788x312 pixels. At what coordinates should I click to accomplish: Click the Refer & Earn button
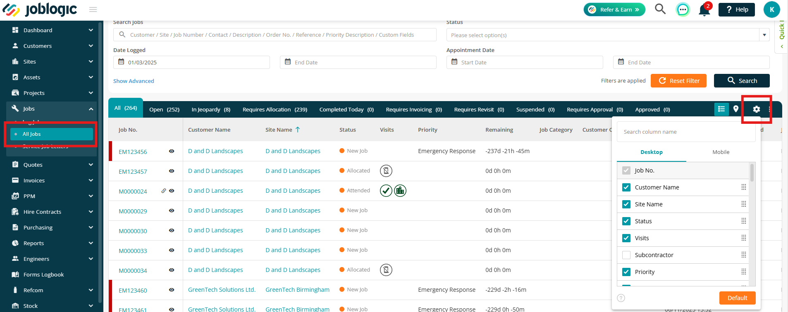click(614, 9)
